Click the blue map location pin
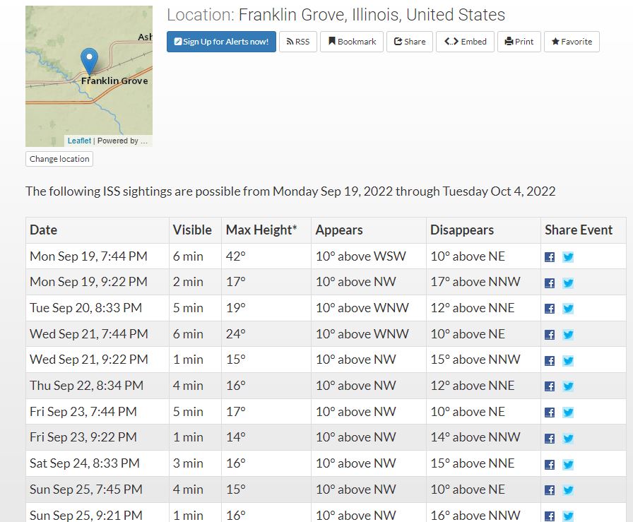This screenshot has height=522, width=633. tap(89, 61)
